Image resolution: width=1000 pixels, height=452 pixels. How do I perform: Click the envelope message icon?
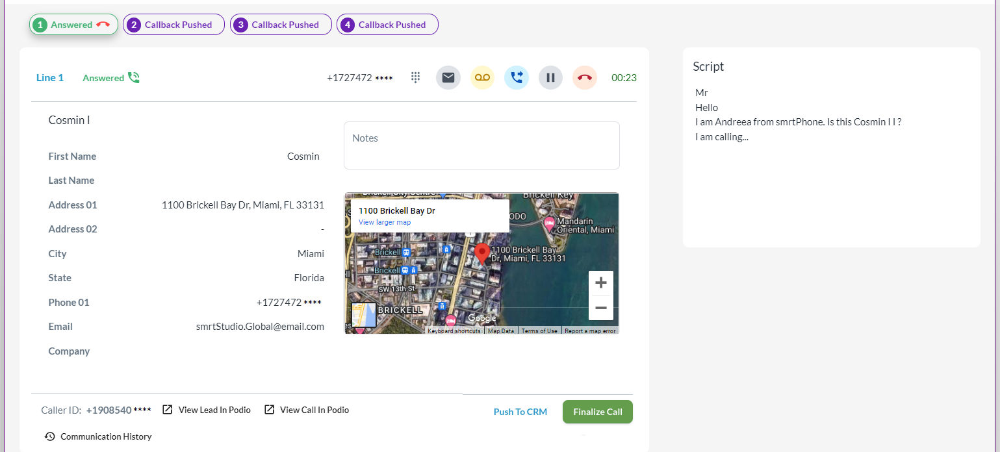pos(448,78)
